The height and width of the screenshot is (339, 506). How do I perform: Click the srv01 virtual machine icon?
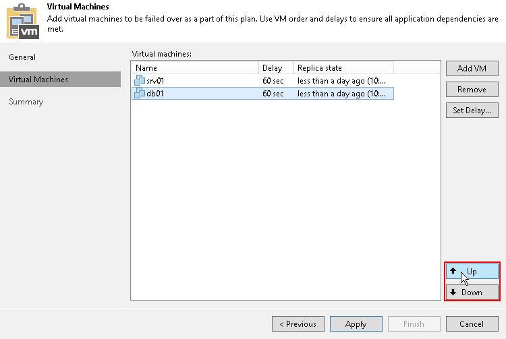click(x=140, y=81)
